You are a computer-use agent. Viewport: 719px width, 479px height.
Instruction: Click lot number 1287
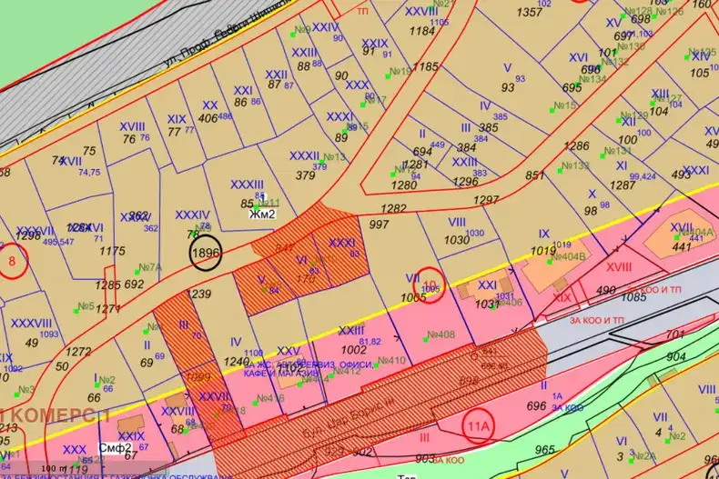(623, 185)
